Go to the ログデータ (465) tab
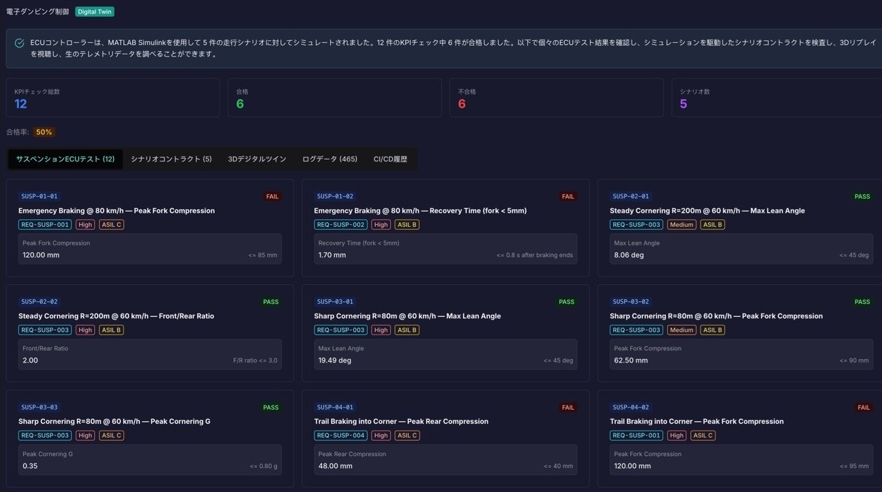882x492 pixels. [x=329, y=159]
